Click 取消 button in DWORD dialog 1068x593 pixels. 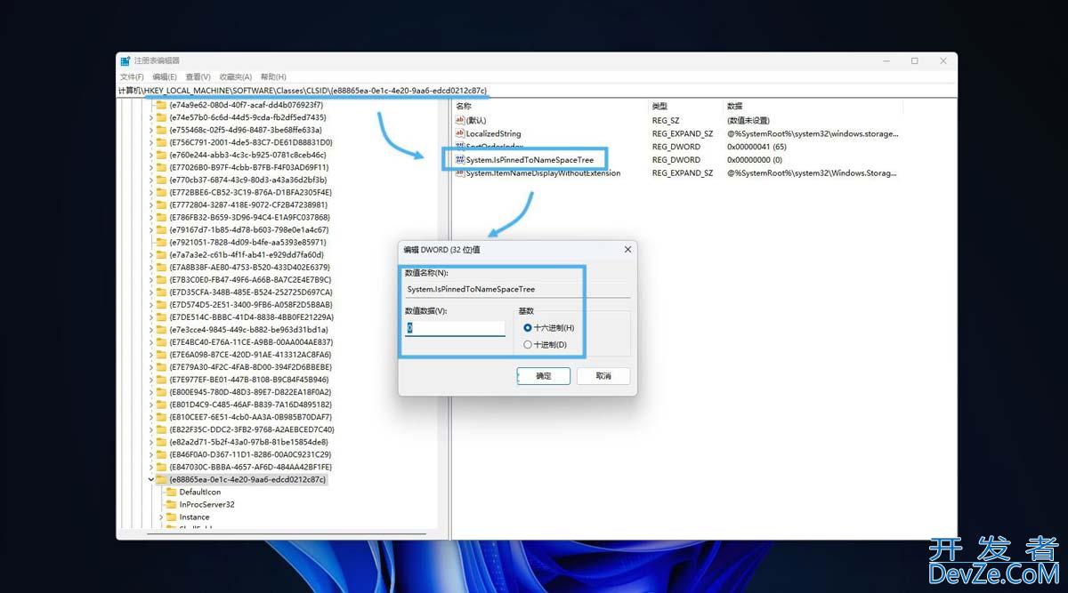[603, 376]
